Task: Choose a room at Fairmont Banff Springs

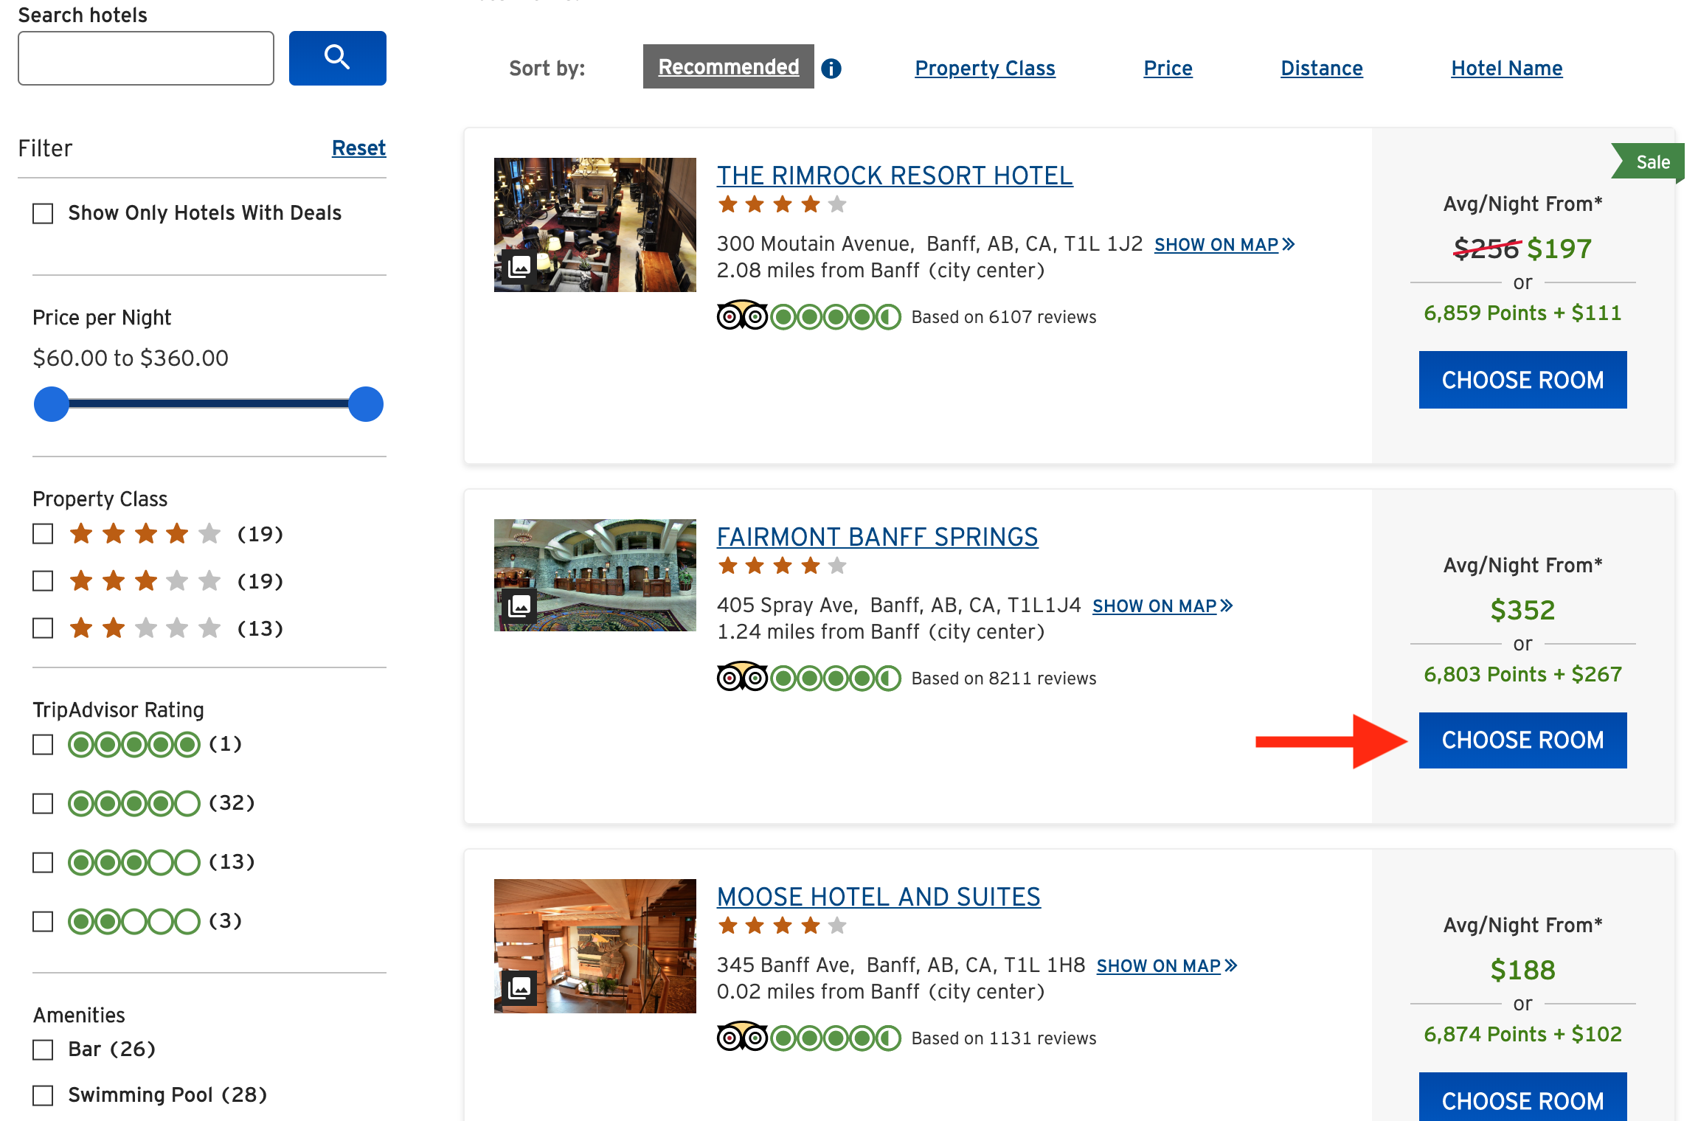Action: point(1522,740)
